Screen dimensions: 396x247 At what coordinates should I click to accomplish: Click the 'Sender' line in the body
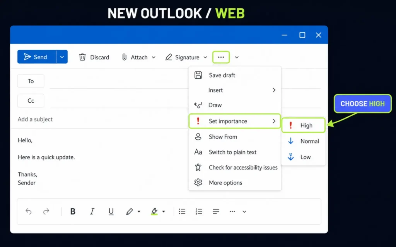click(27, 183)
